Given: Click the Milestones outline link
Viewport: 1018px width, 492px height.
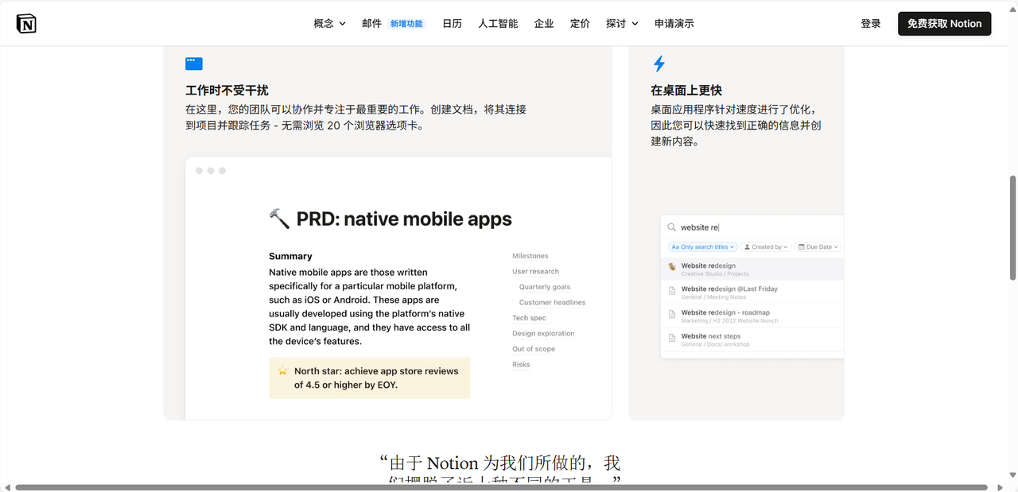Looking at the screenshot, I should 530,256.
